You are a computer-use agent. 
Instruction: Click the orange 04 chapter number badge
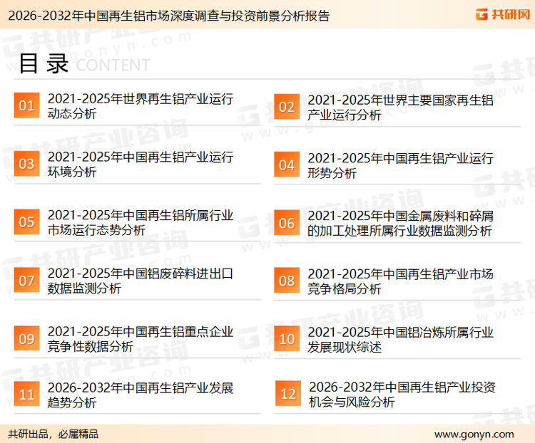point(287,165)
